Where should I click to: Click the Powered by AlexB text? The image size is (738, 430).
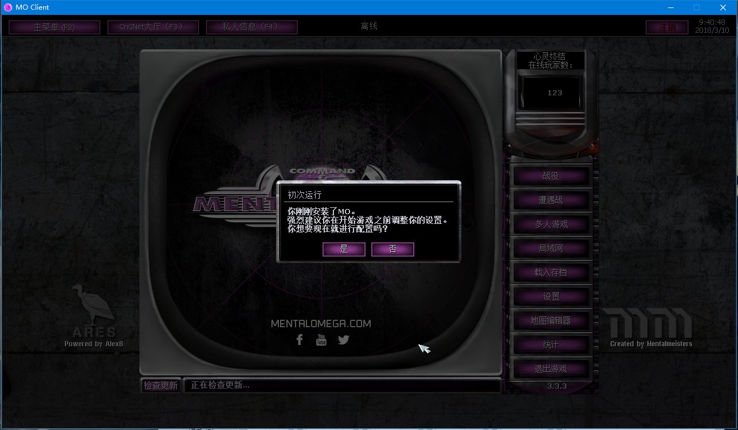(x=94, y=344)
